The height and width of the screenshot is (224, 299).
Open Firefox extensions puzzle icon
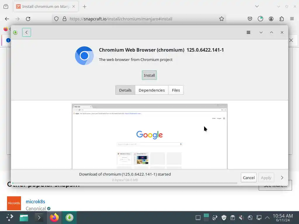click(x=281, y=19)
